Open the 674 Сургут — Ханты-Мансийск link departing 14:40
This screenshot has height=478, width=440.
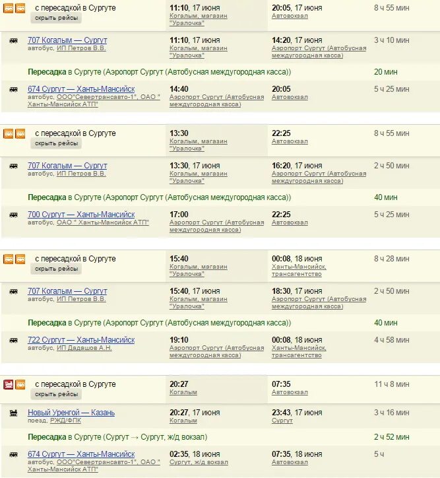[x=81, y=89]
